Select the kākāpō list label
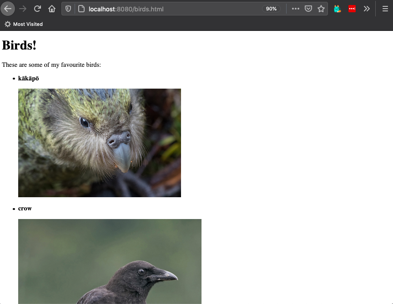The width and height of the screenshot is (393, 304). click(x=28, y=78)
